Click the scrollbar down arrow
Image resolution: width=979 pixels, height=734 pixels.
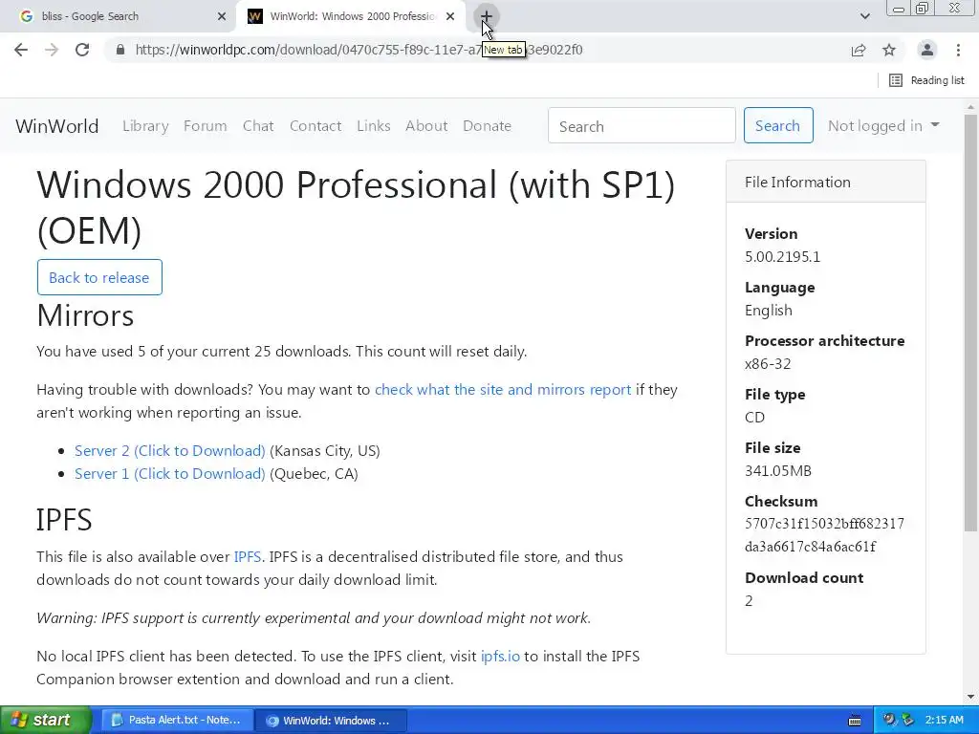tap(971, 697)
